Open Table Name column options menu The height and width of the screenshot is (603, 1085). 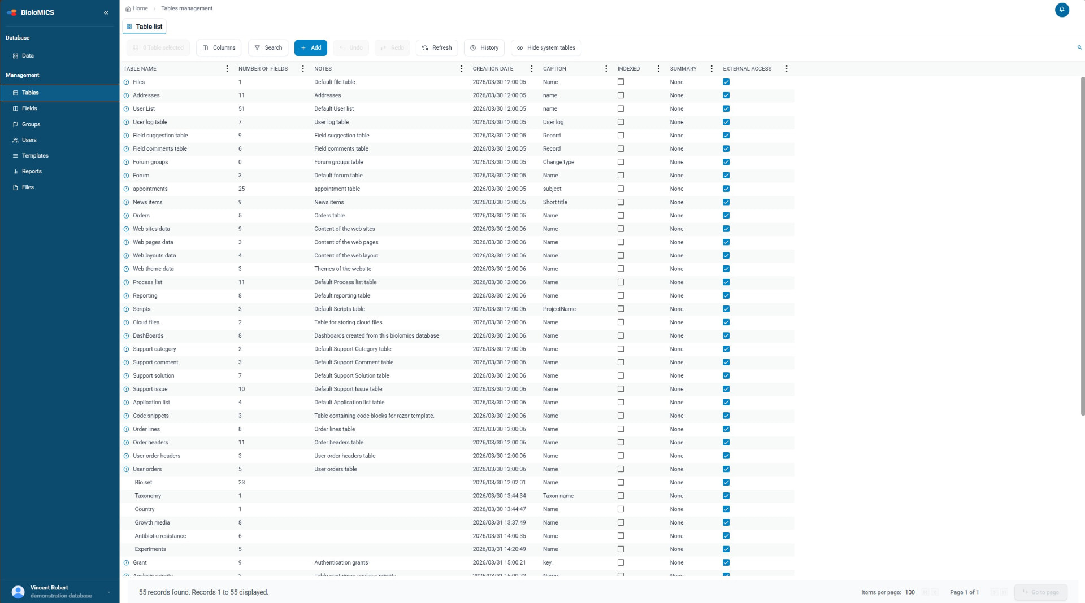pyautogui.click(x=227, y=69)
